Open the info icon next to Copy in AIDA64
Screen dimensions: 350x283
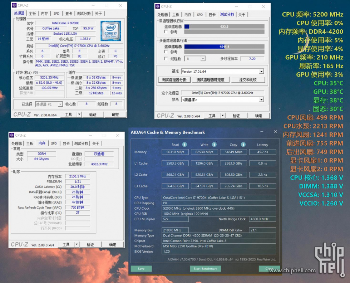pyautogui.click(x=243, y=145)
